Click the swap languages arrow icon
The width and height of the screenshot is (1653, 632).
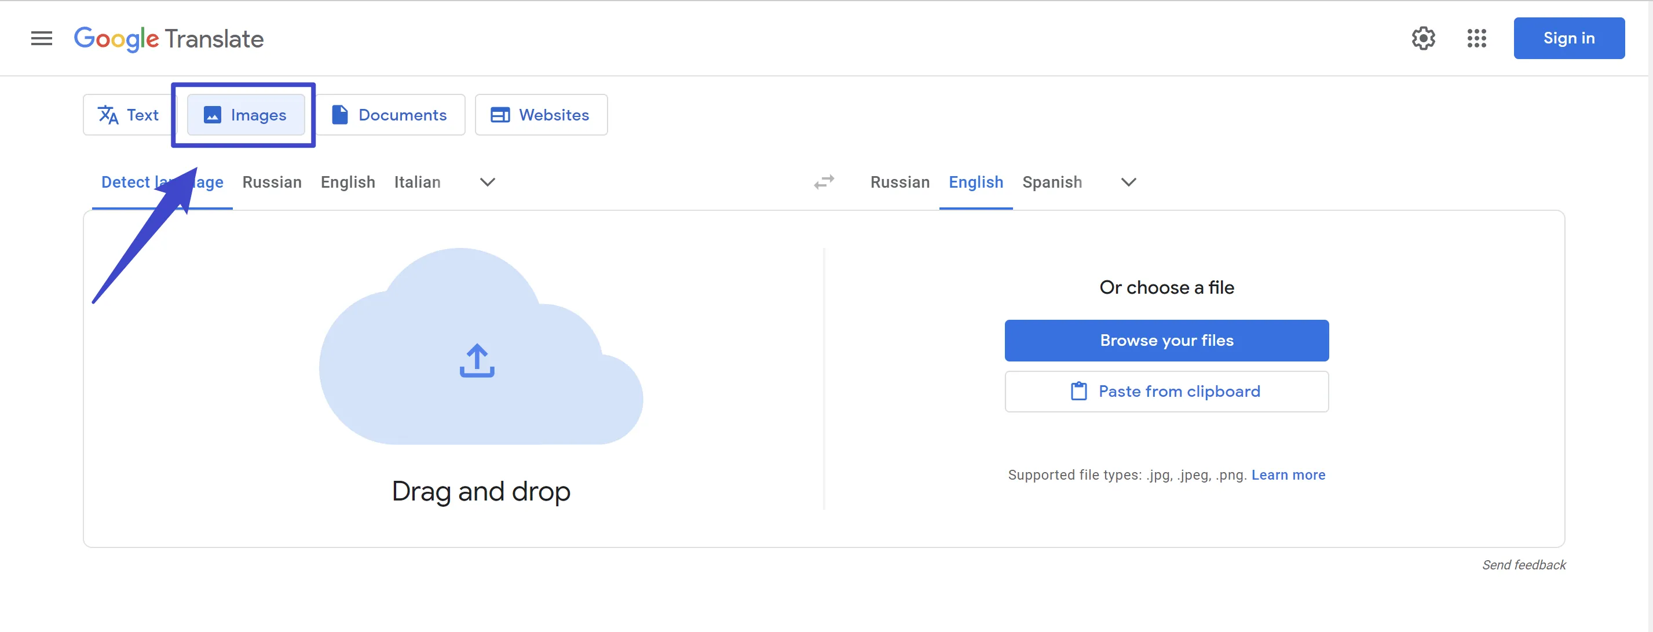pos(824,181)
